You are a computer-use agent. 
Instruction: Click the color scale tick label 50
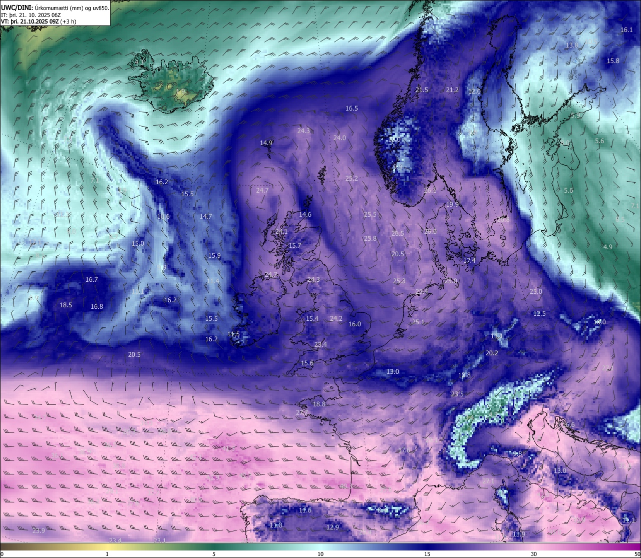pyautogui.click(x=637, y=554)
